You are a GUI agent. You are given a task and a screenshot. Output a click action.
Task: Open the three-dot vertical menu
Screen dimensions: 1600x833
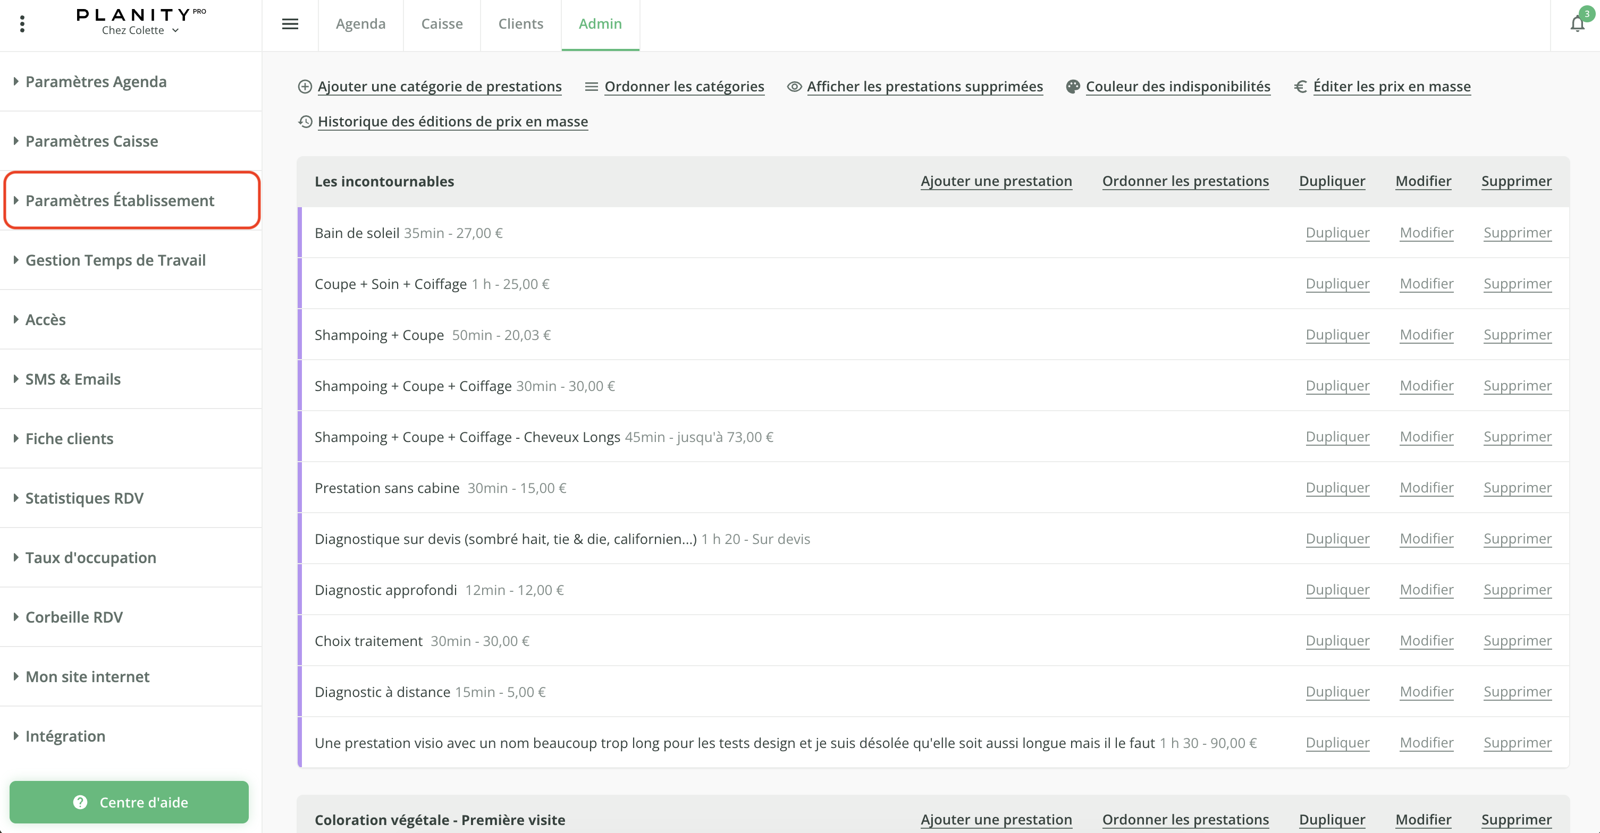(x=22, y=23)
